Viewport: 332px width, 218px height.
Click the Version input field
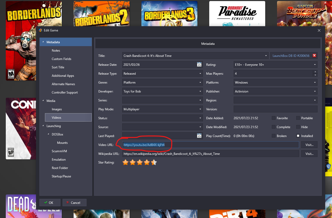[275, 109]
